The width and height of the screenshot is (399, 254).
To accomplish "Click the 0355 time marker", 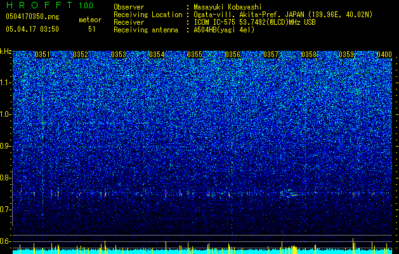I will point(195,55).
